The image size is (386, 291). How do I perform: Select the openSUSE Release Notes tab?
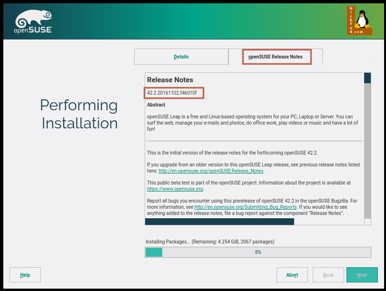276,57
